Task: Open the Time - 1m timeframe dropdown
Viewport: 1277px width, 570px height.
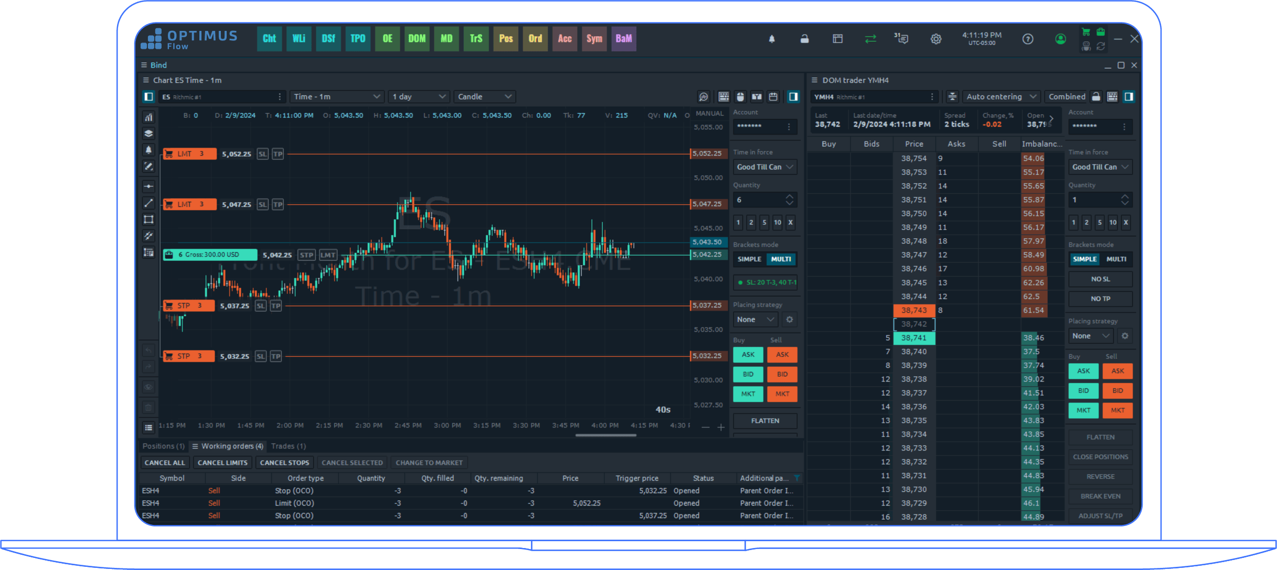Action: tap(337, 96)
